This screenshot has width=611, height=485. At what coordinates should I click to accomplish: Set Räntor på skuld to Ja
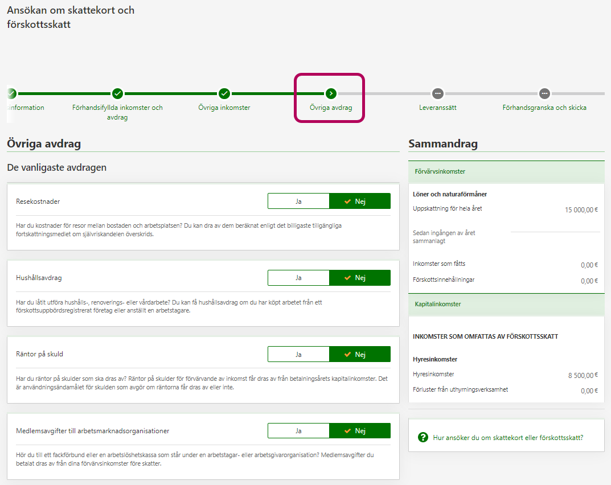click(x=298, y=354)
